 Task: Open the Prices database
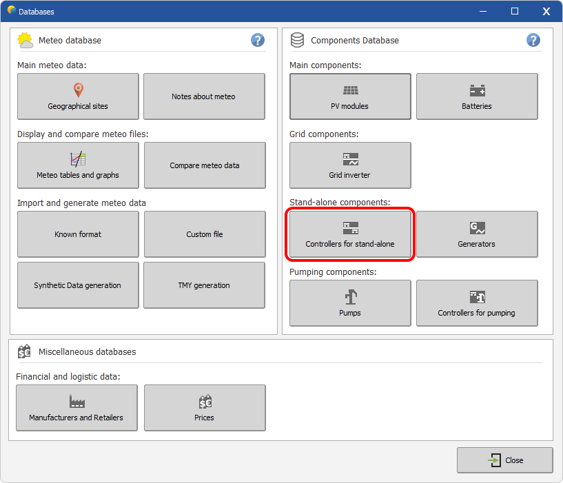pyautogui.click(x=205, y=408)
